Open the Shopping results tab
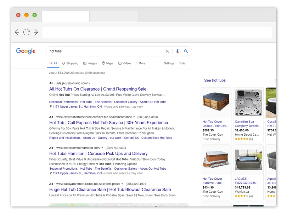The image size is (287, 220). 70,63
